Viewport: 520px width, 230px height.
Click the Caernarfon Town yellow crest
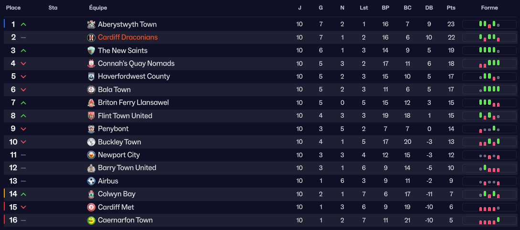point(91,220)
